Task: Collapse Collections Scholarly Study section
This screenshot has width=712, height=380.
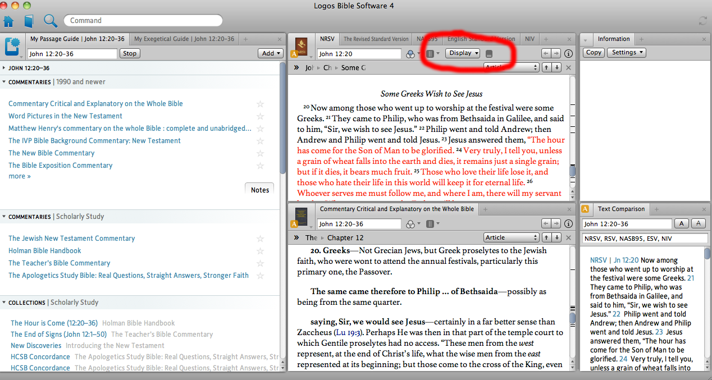Action: [x=4, y=303]
